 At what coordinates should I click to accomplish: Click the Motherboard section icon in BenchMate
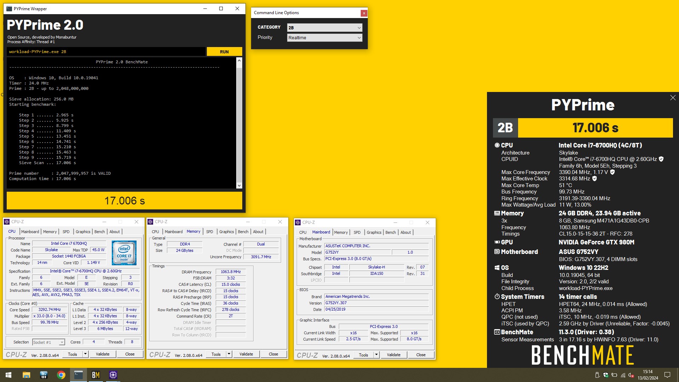[497, 252]
